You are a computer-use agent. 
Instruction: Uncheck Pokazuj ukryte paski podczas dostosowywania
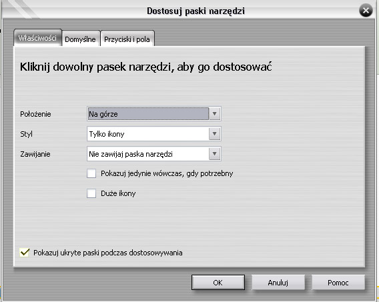(x=25, y=253)
